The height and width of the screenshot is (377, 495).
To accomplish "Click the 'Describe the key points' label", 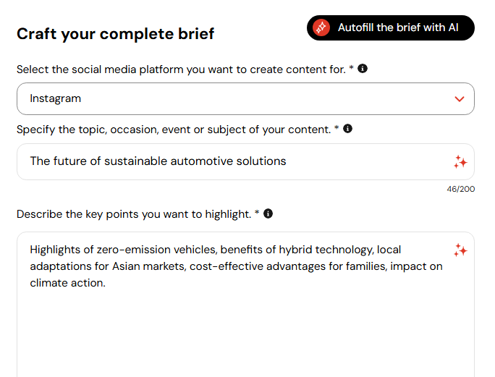I will pos(138,214).
